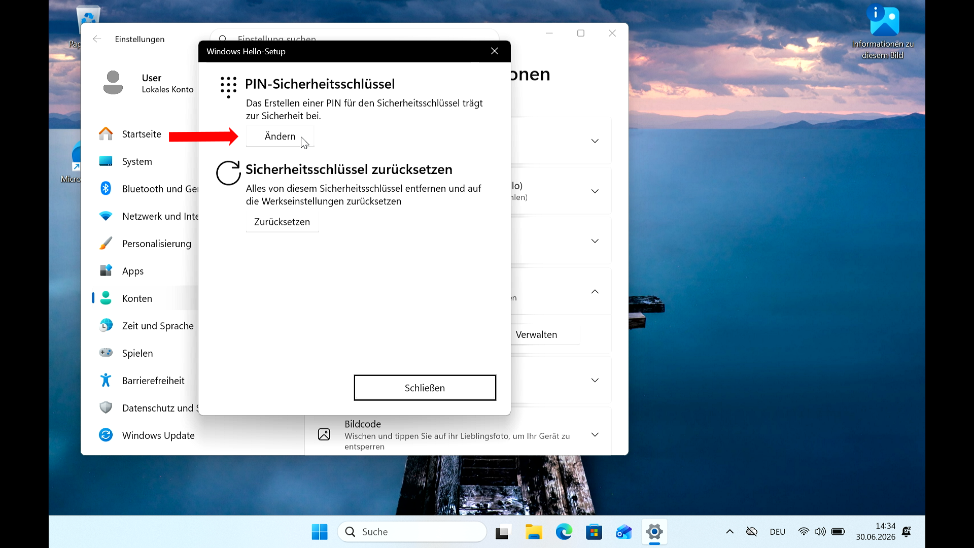Screen dimensions: 974x548
Task: Select Personalisierung in the sidebar
Action: pyautogui.click(x=157, y=244)
